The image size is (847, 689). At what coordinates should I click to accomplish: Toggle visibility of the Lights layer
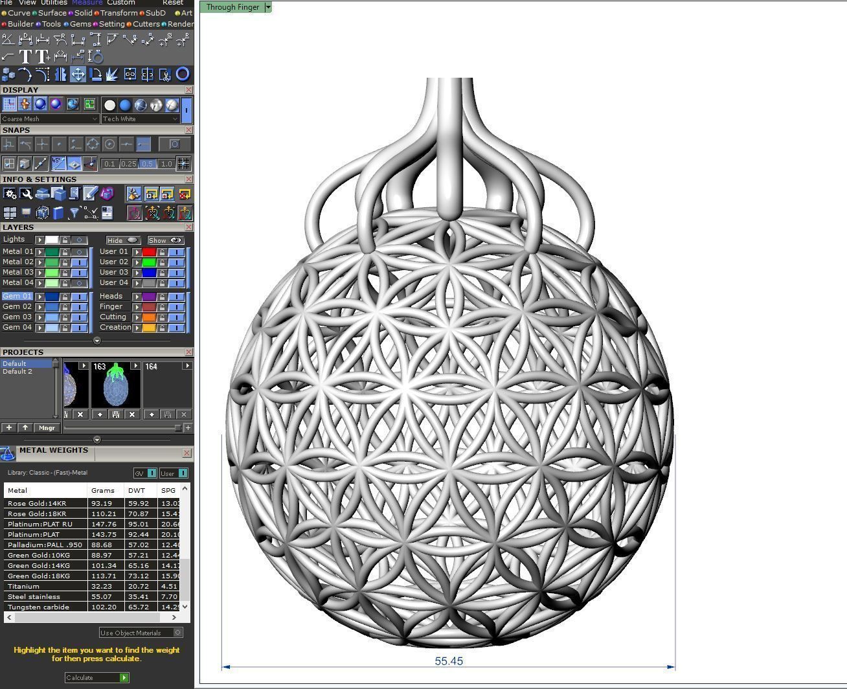(79, 240)
